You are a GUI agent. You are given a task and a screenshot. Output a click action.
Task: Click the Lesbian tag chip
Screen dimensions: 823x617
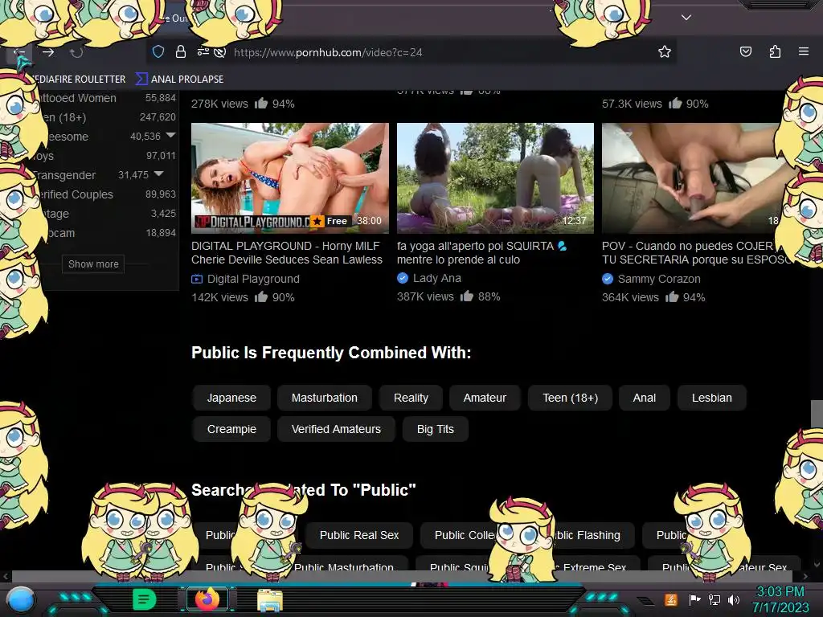[712, 398]
